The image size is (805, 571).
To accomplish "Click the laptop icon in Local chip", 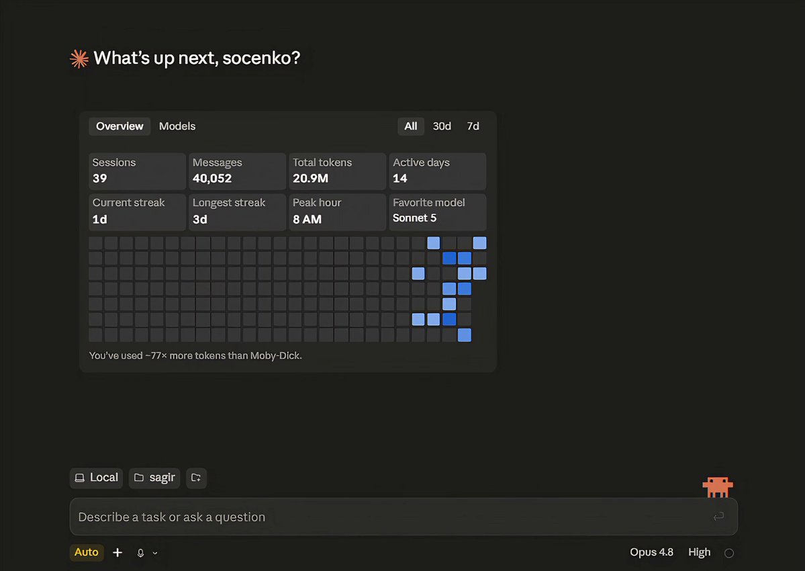I will click(80, 478).
